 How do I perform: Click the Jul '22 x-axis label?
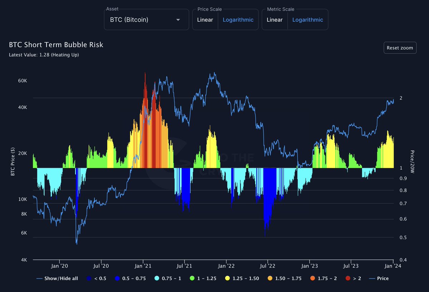pos(267,266)
